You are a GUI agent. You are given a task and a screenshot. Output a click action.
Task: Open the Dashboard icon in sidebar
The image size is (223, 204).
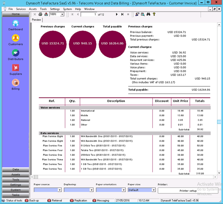[15, 23]
